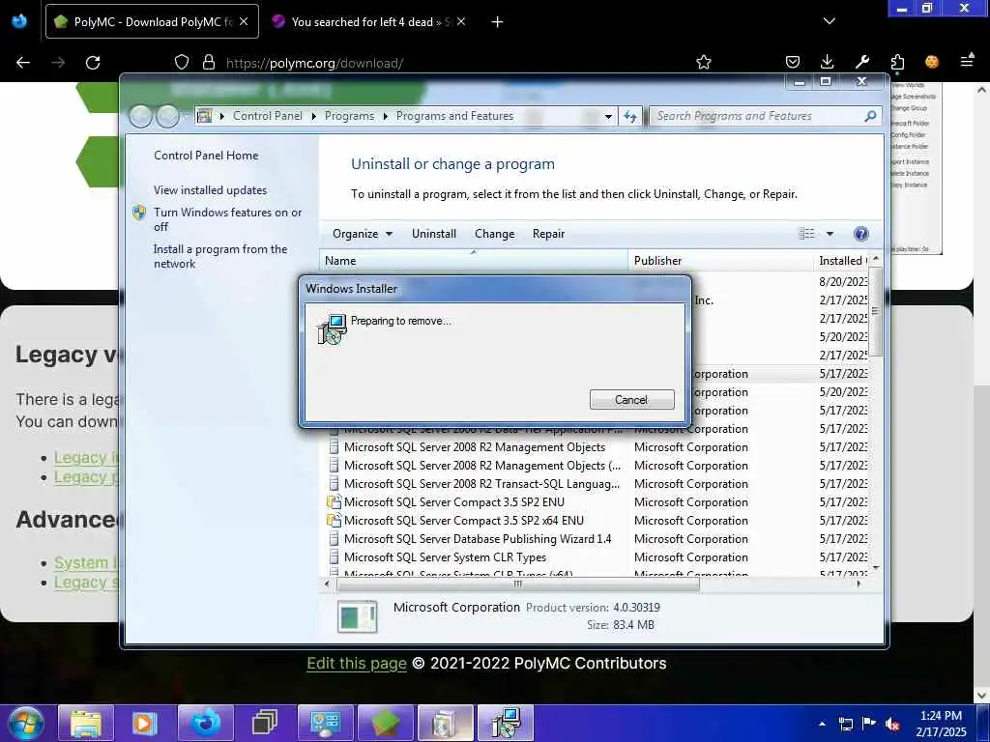Click the Control Panel back navigation button

(140, 116)
